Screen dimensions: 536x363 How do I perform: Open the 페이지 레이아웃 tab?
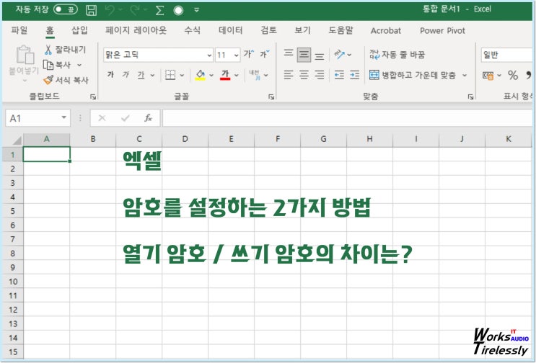coord(136,30)
